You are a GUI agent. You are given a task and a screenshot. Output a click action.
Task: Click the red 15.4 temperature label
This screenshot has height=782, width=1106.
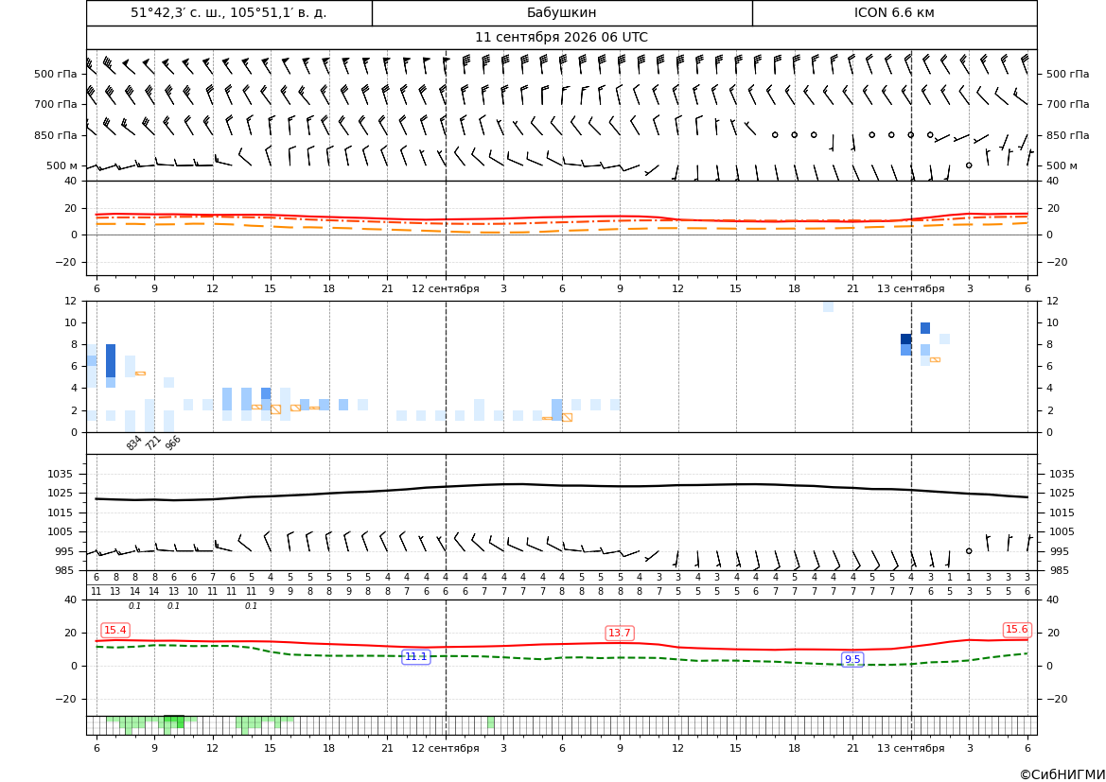pyautogui.click(x=115, y=631)
